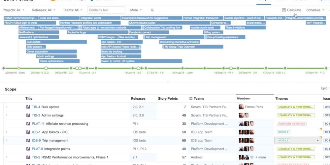Open the Projects filter dropdown
The height and width of the screenshot is (165, 330).
pyautogui.click(x=14, y=10)
